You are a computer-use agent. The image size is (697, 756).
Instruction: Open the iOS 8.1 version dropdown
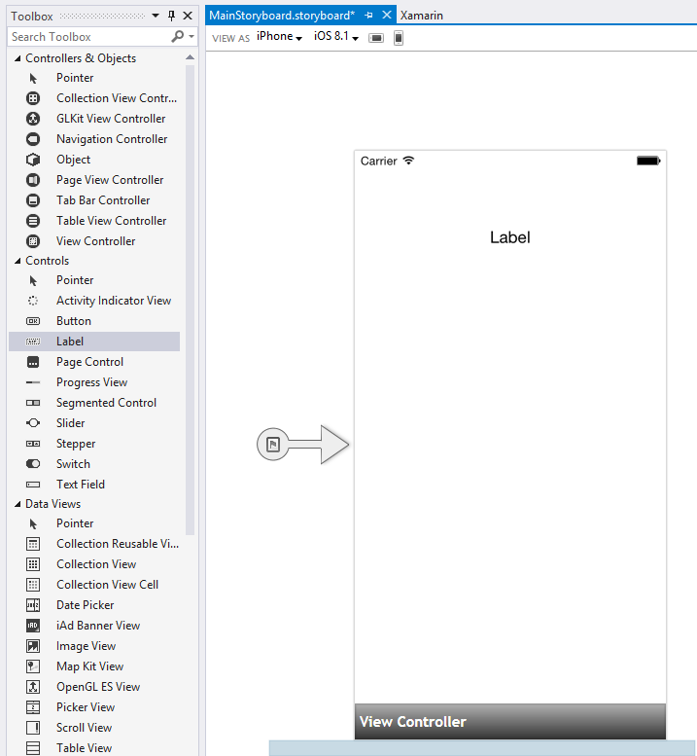coord(336,37)
